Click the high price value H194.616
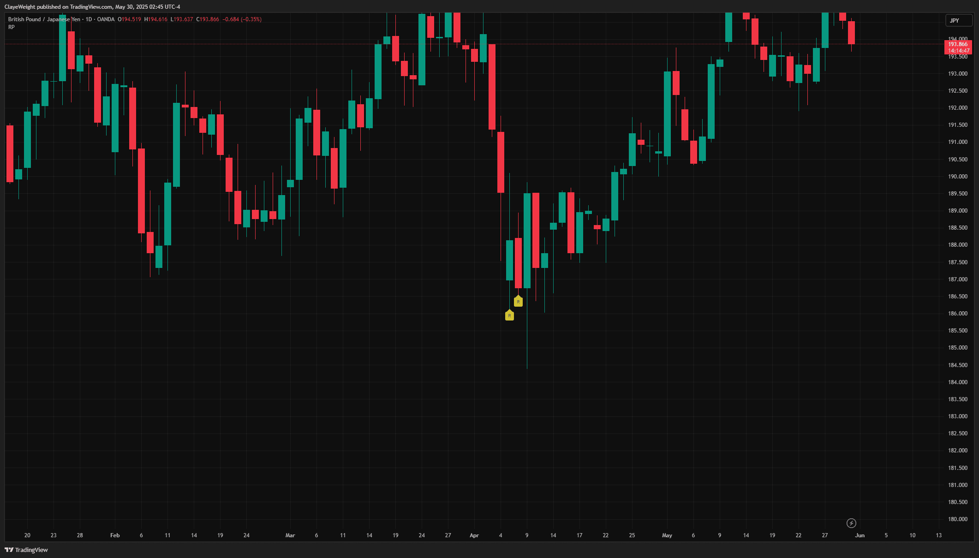 (x=156, y=19)
